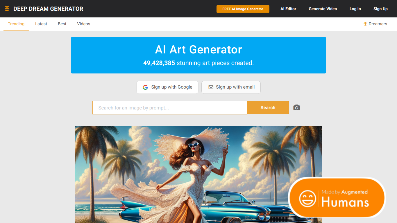Screen dimensions: 397x223
Task: Switch to the Trending tab
Action: pyautogui.click(x=16, y=24)
